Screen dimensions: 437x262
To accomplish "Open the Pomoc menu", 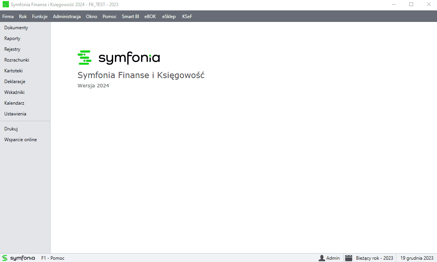I will (x=110, y=17).
